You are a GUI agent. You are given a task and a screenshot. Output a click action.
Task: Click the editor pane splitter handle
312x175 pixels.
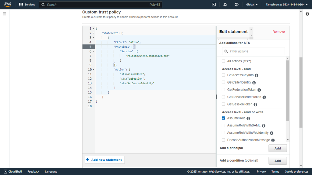pyautogui.click(x=216, y=97)
